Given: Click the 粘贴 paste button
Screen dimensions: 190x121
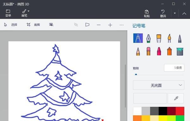Looking at the screenshot, I should pyautogui.click(x=147, y=13).
